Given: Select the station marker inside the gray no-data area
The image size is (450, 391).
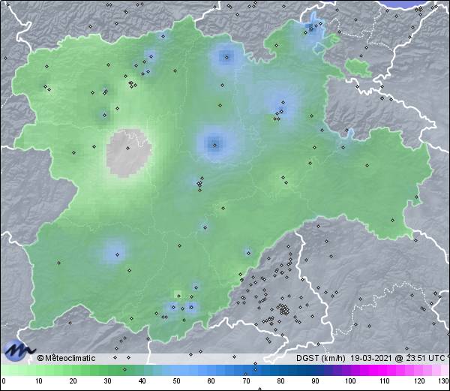Looking at the screenshot, I should pyautogui.click(x=127, y=148).
